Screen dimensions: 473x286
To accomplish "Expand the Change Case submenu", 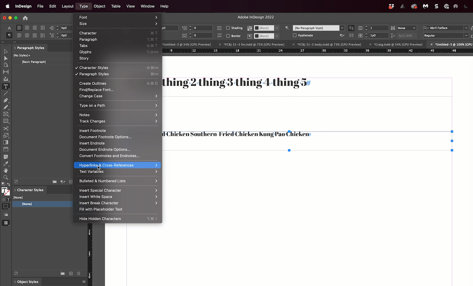I will point(117,96).
